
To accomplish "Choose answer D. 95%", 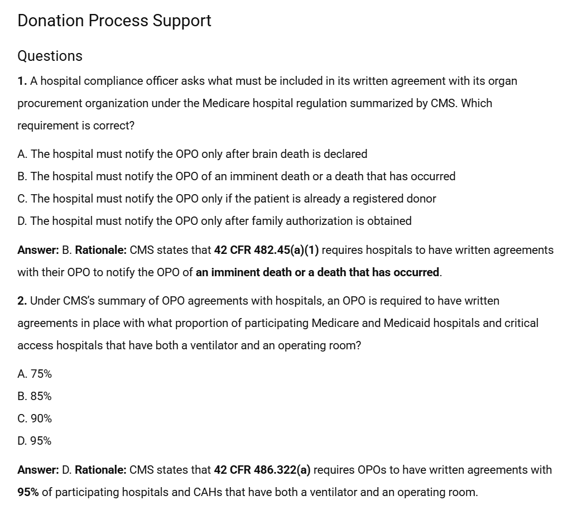I will click(x=35, y=441).
